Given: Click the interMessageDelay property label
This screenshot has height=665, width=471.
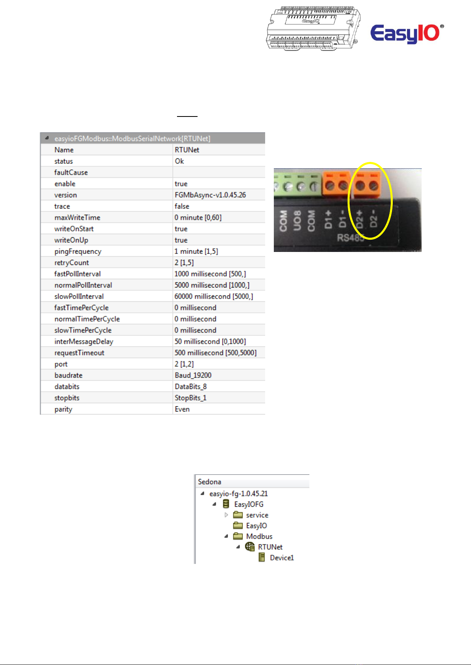Looking at the screenshot, I should (x=84, y=342).
